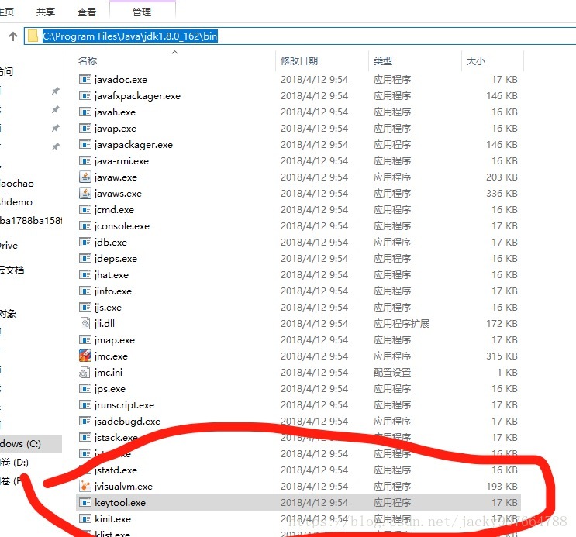Open the aochao folder in sidebar
This screenshot has width=576, height=537.
[x=17, y=184]
